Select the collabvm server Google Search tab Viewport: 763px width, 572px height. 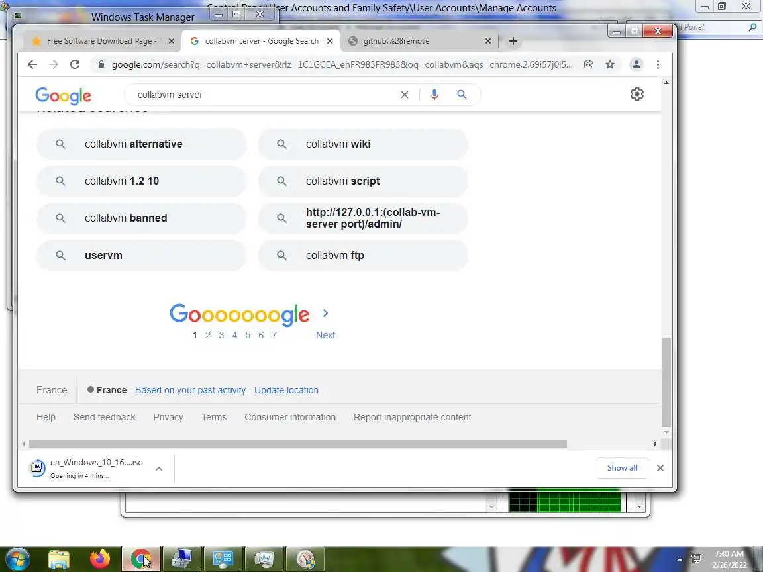[260, 41]
